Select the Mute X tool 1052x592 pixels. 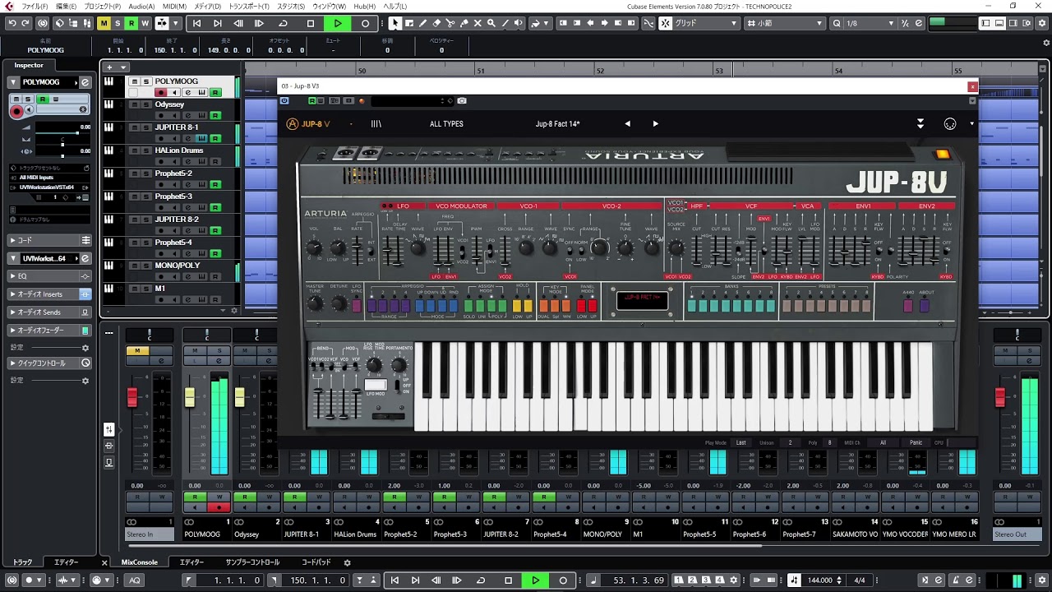[478, 23]
